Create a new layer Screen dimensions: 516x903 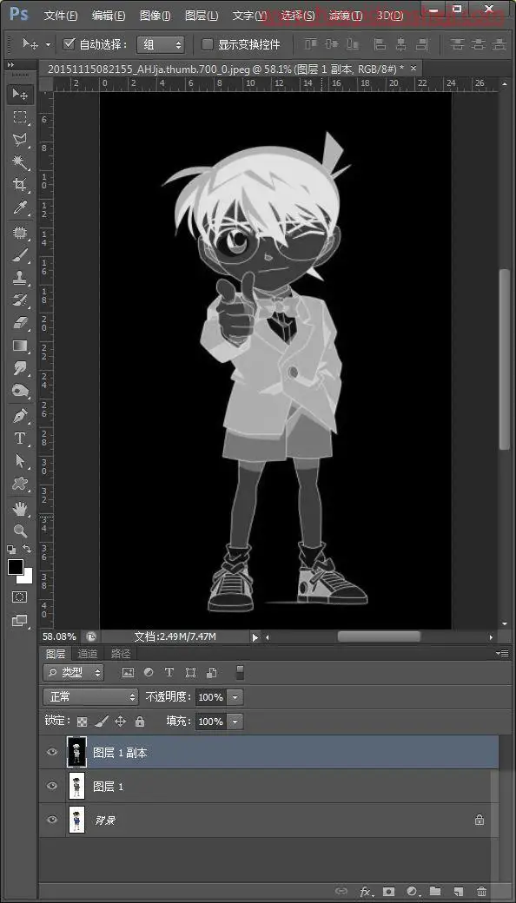point(459,892)
